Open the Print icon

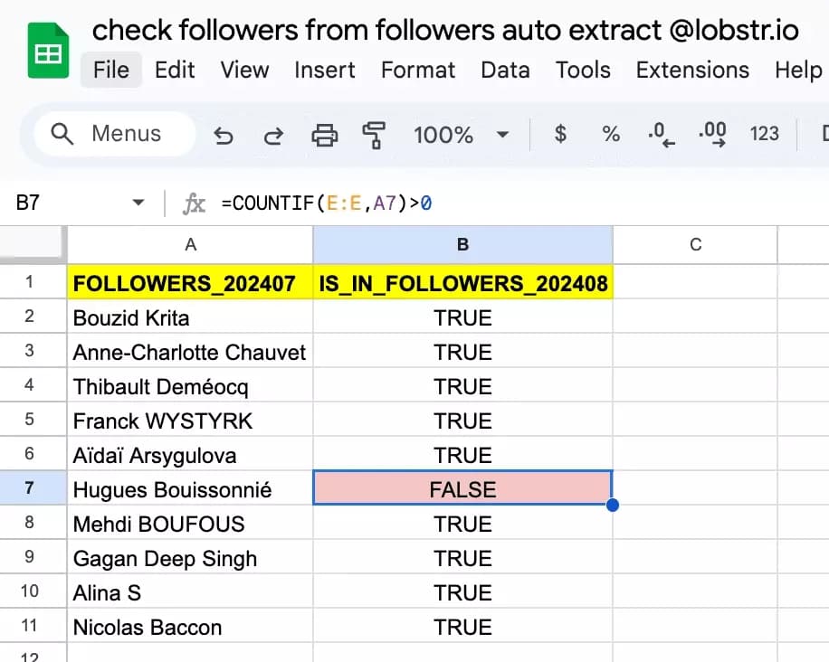pyautogui.click(x=322, y=134)
